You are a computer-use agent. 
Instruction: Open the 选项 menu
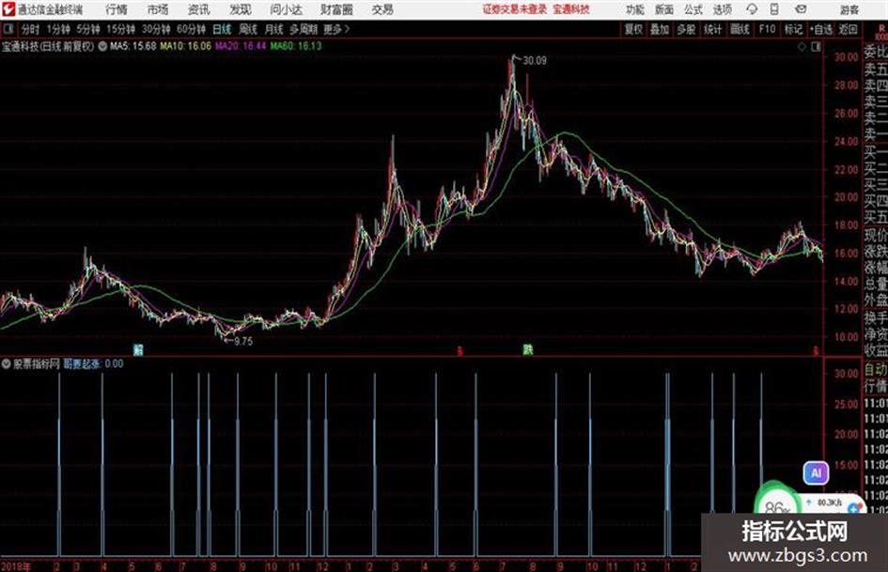click(723, 9)
